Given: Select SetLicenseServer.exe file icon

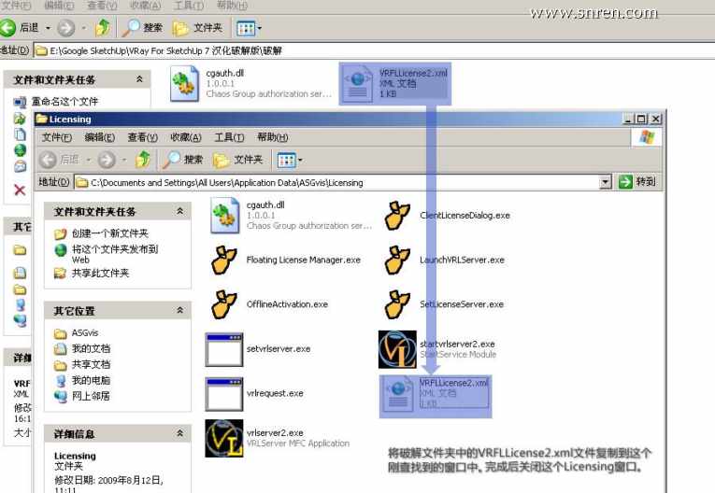Looking at the screenshot, I should (x=397, y=303).
